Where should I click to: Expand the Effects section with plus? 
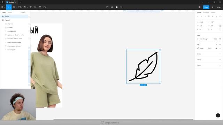pyautogui.click(x=220, y=59)
